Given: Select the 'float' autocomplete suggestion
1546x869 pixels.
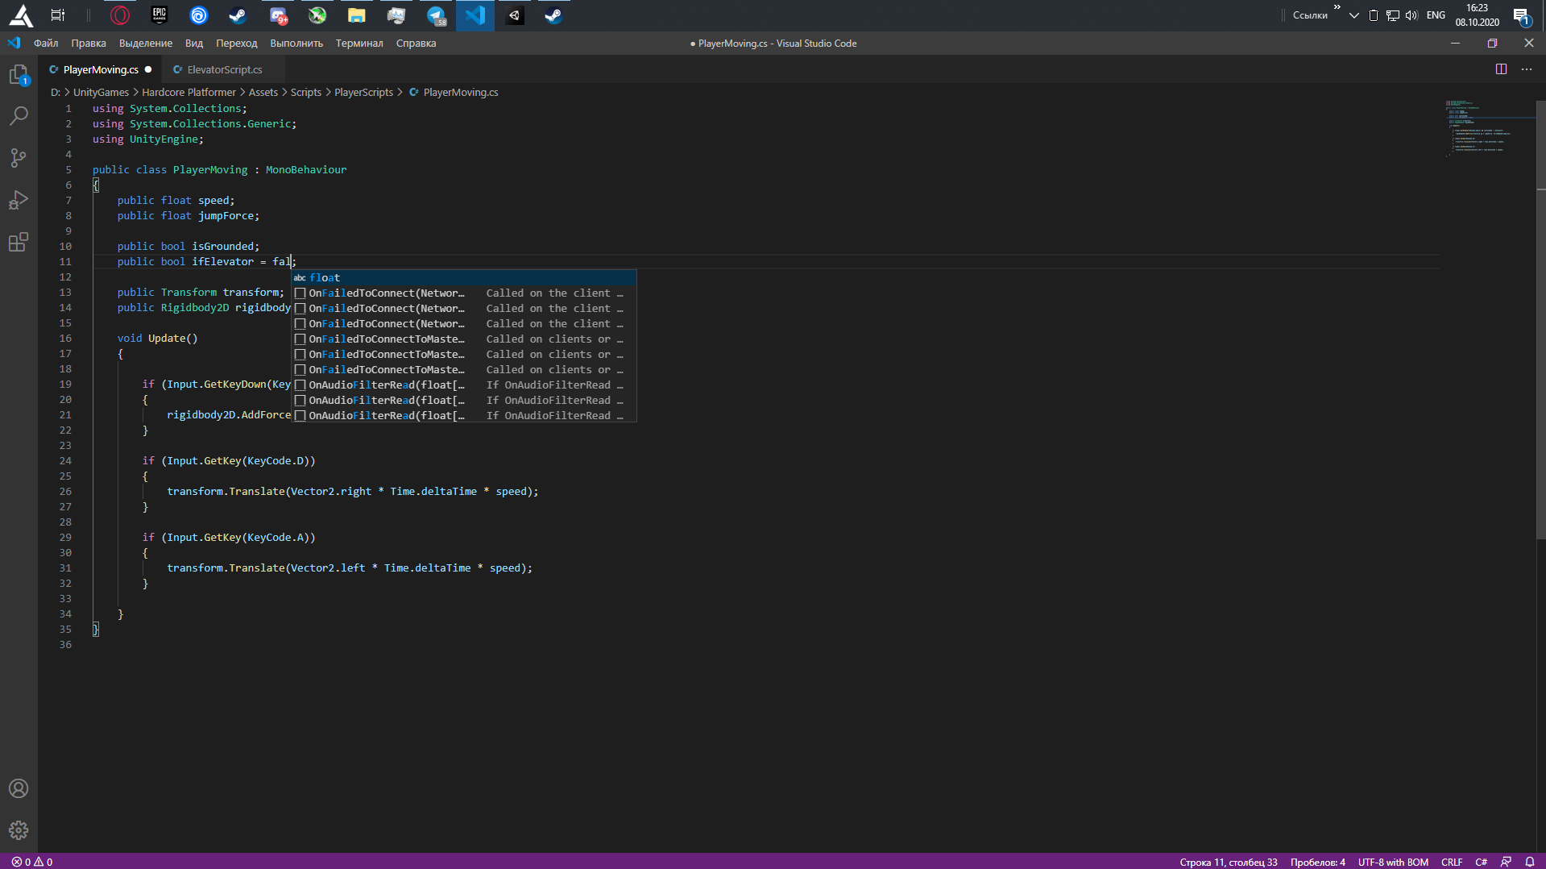Looking at the screenshot, I should pos(464,277).
